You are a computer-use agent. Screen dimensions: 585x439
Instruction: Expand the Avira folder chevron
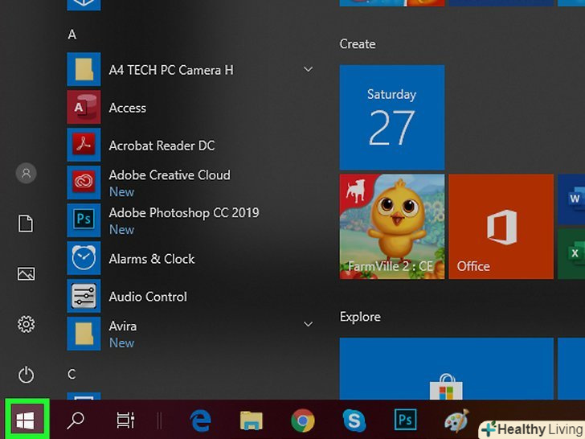[307, 325]
